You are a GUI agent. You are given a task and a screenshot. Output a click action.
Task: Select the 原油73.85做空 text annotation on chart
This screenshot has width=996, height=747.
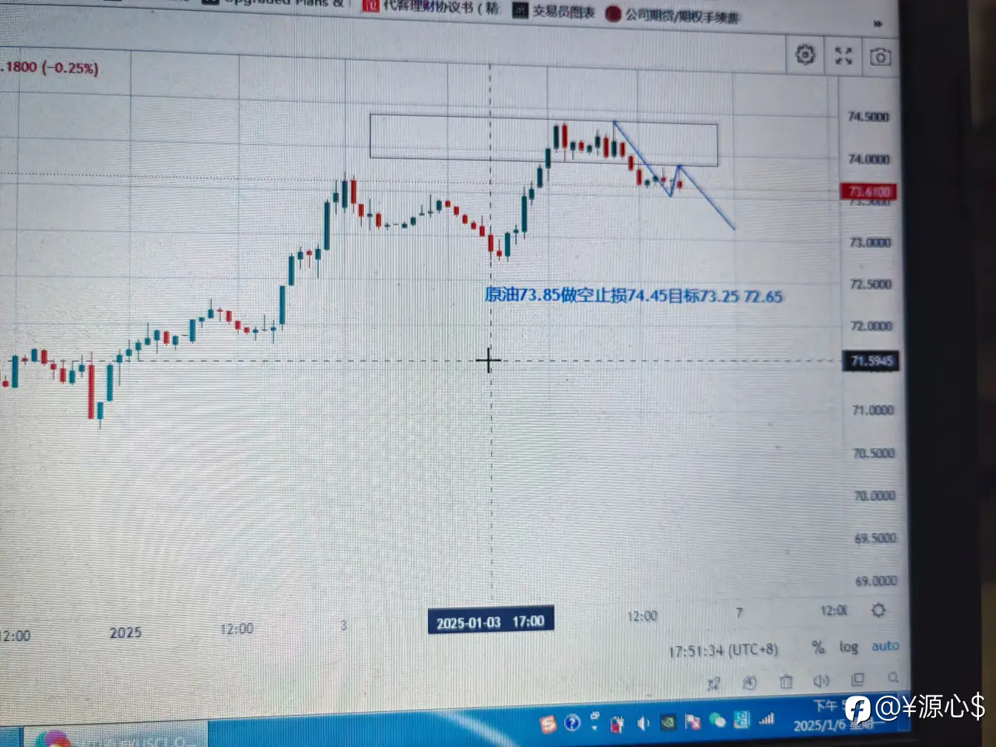click(633, 295)
